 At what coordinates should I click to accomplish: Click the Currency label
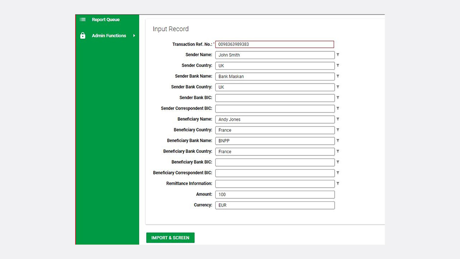203,205
